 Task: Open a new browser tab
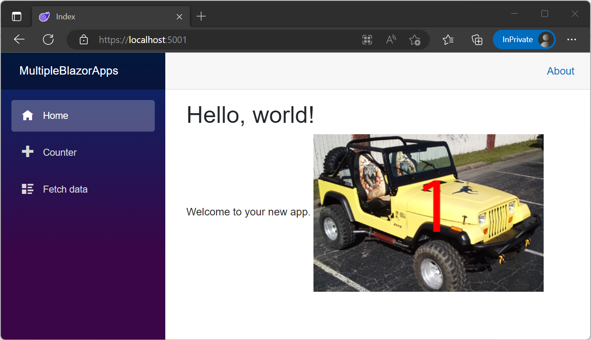(201, 16)
